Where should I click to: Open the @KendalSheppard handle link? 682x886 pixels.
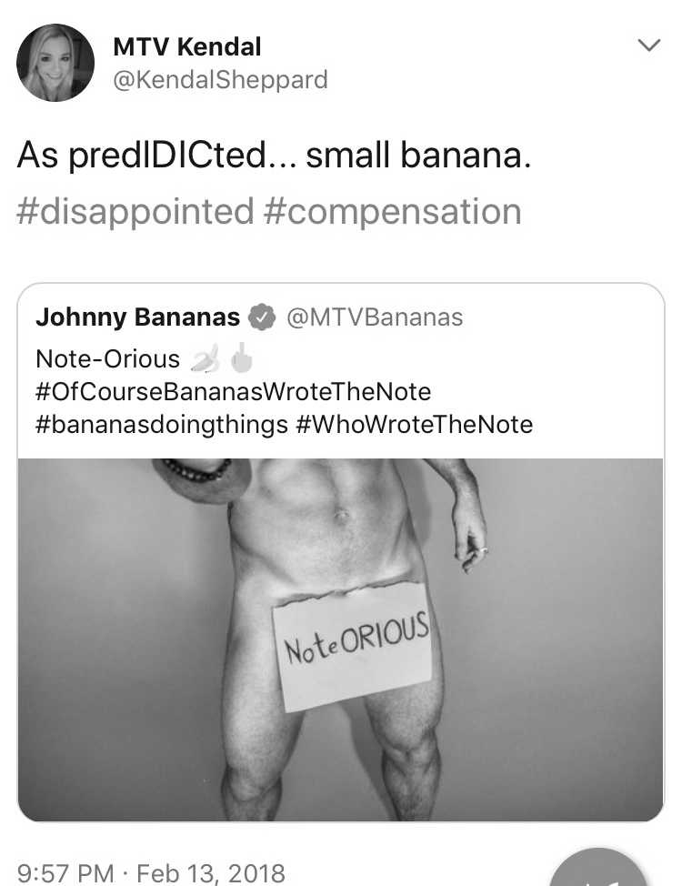click(x=220, y=80)
